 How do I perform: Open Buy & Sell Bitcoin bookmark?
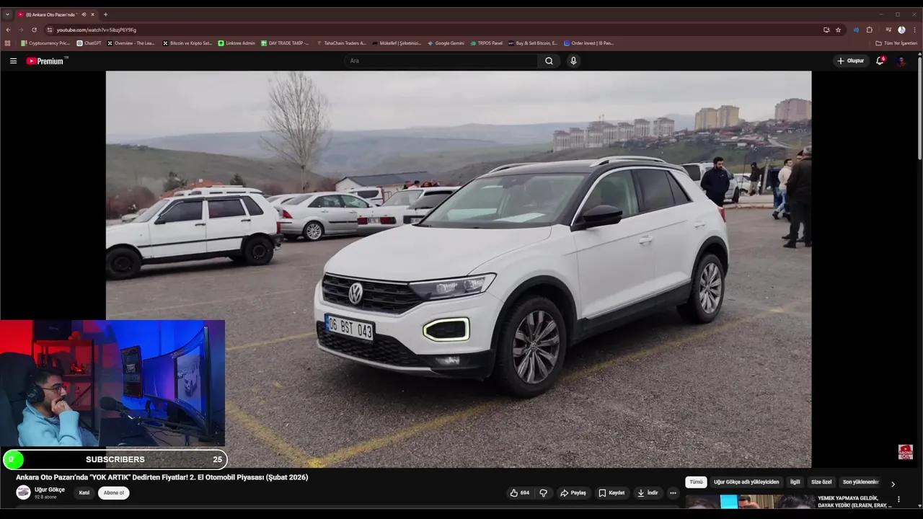(533, 43)
